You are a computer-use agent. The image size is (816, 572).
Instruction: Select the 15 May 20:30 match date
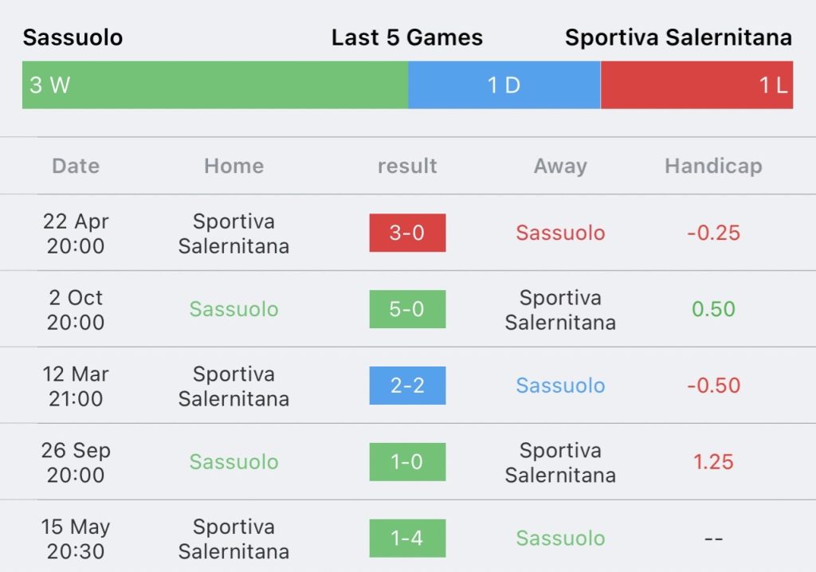(76, 539)
